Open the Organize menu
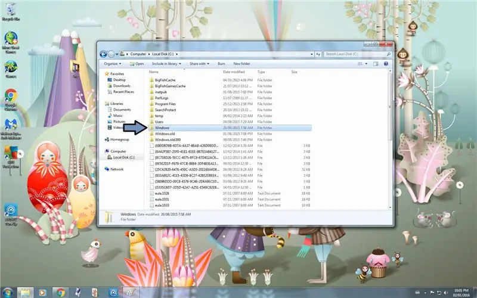477x298 pixels. 112,64
